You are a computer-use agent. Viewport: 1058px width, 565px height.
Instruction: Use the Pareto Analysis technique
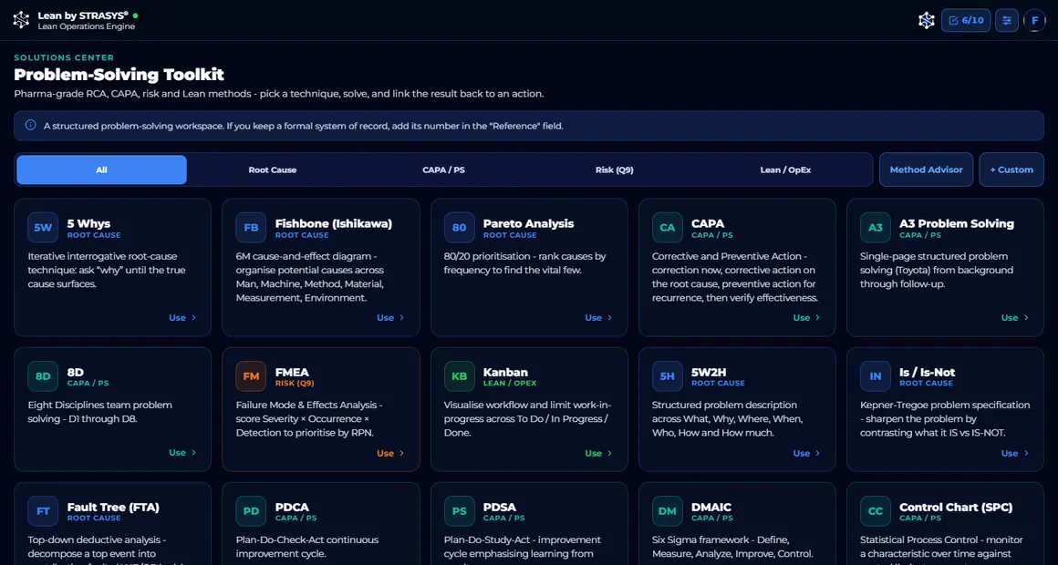pos(598,317)
